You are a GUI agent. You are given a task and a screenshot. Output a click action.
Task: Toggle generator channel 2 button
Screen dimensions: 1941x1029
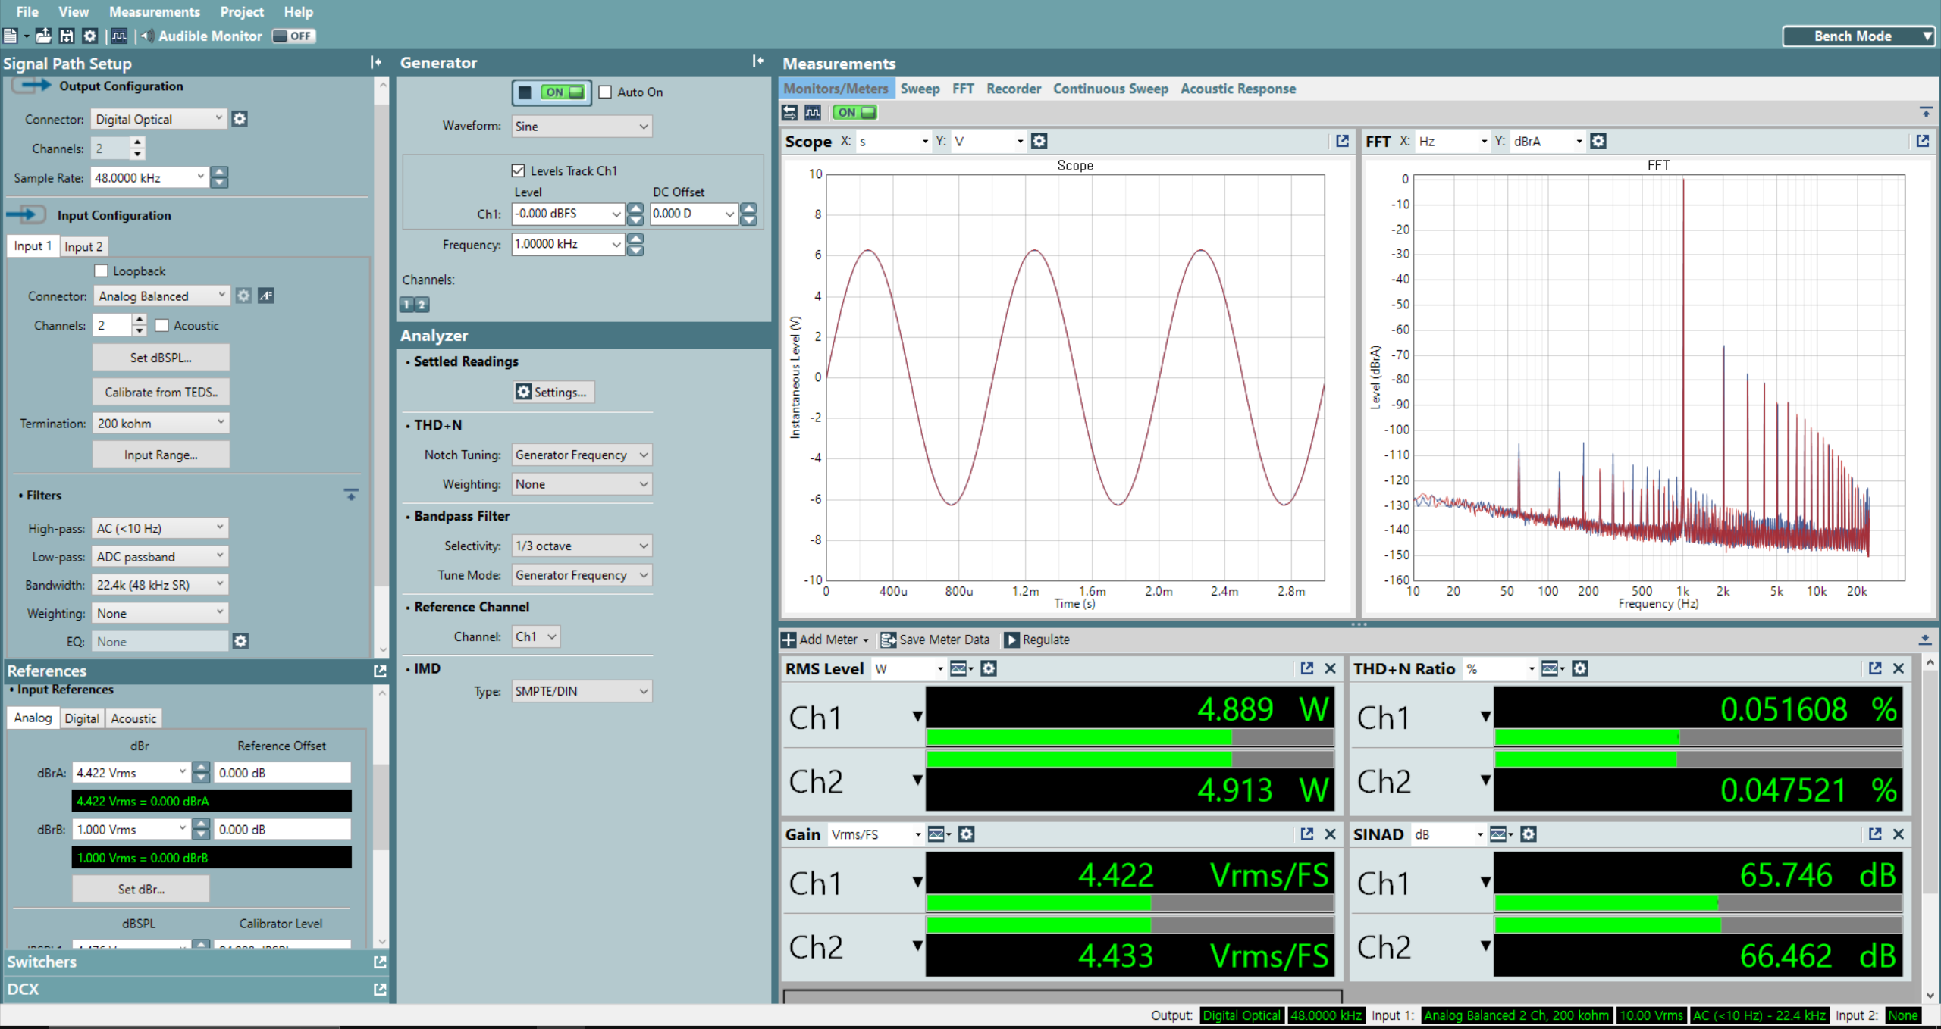click(x=422, y=305)
